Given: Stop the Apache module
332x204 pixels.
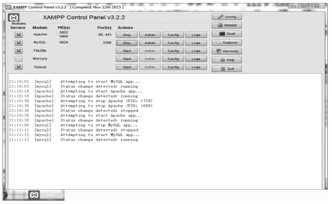Looking at the screenshot, I should coord(126,35).
